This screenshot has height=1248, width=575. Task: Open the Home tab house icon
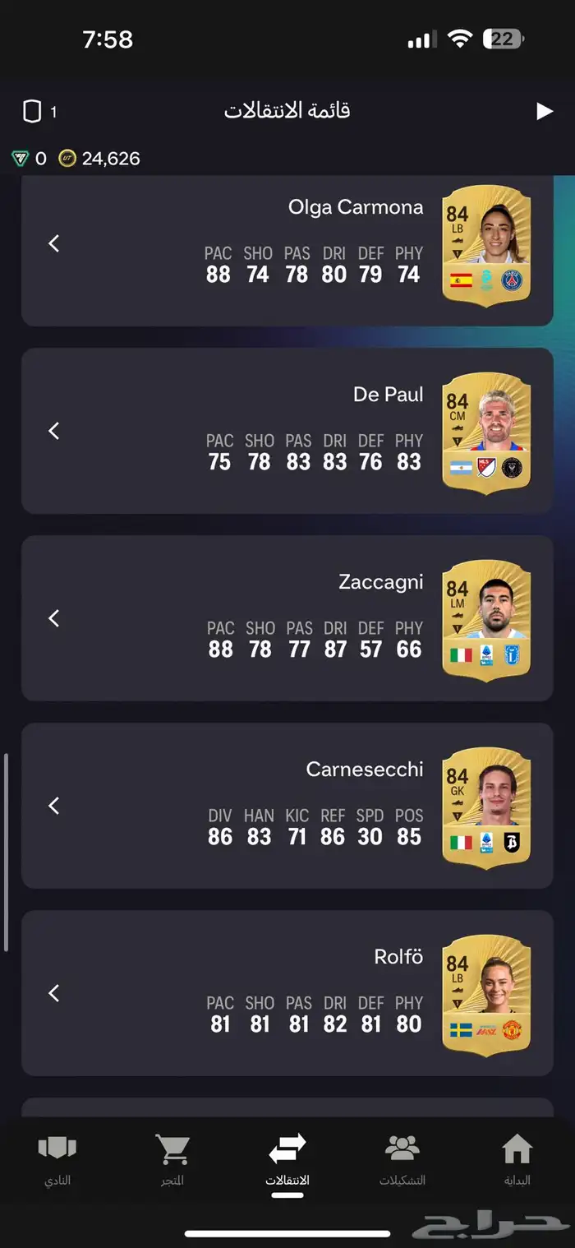(517, 1149)
